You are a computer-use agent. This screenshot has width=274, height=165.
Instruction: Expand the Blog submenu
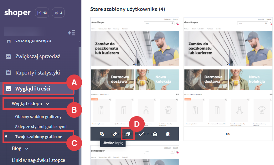coord(20,148)
